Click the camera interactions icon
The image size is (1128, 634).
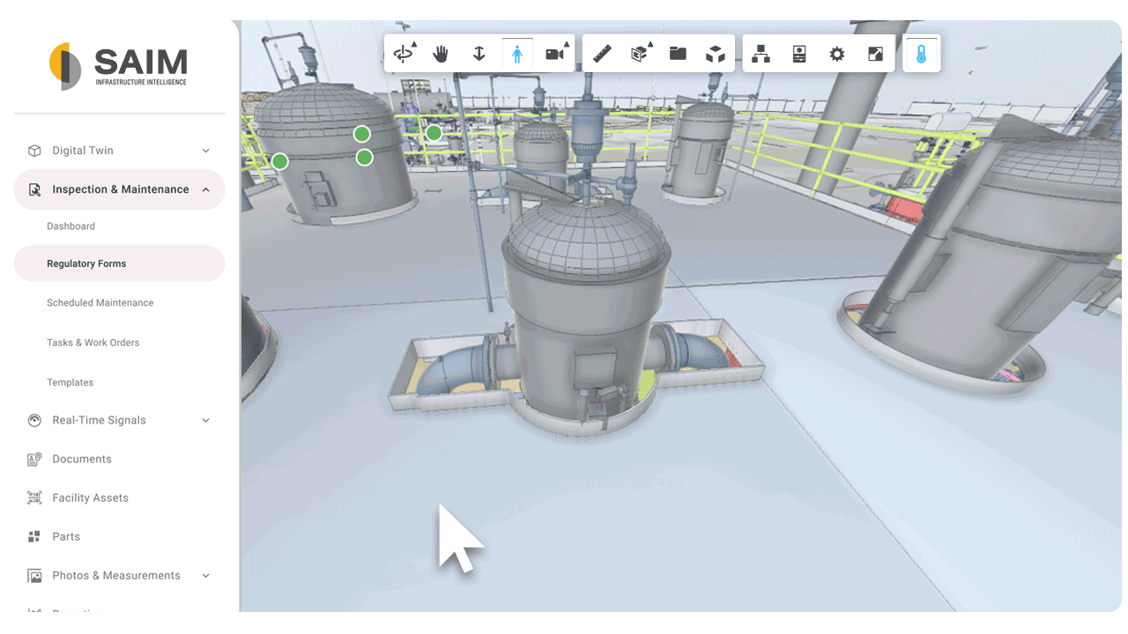554,54
